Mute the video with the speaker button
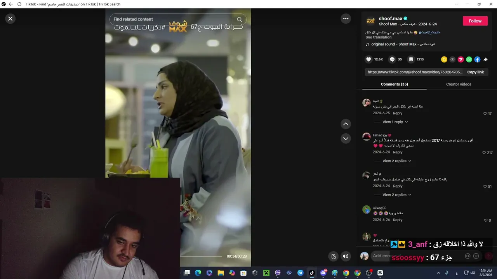 click(x=346, y=256)
